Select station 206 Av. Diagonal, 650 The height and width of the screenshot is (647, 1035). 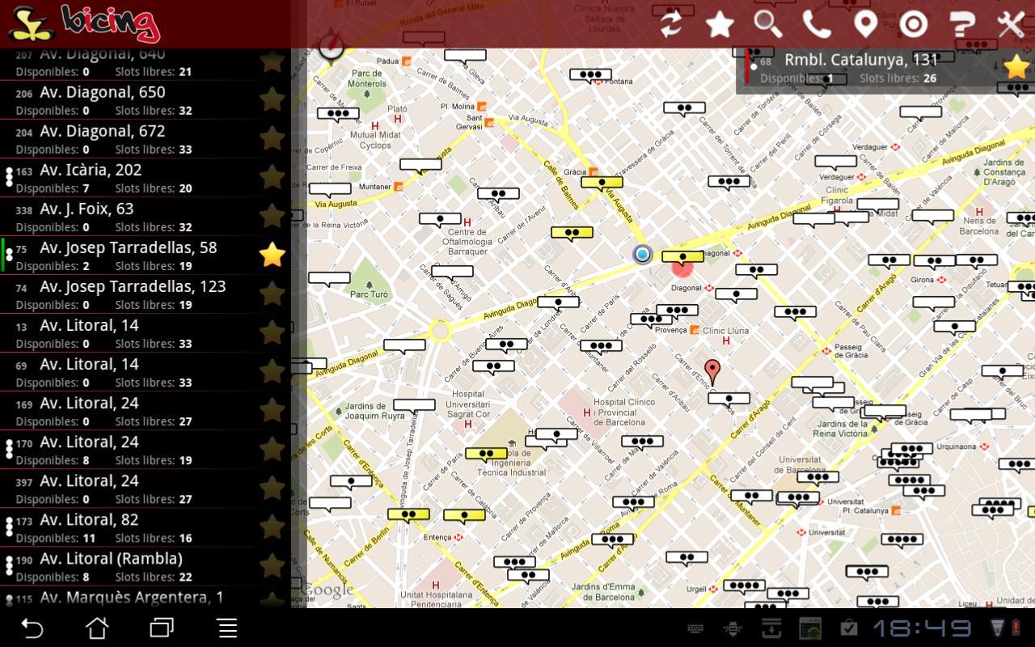(146, 100)
